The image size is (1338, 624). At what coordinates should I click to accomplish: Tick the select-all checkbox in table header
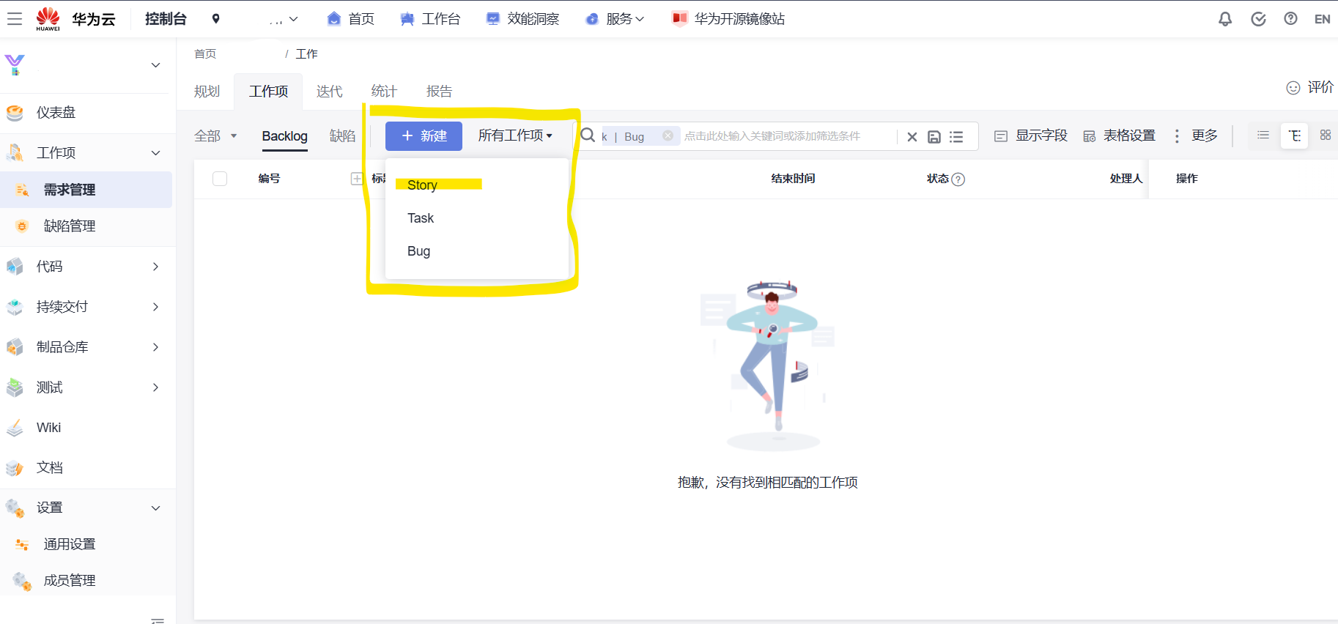[x=220, y=179]
